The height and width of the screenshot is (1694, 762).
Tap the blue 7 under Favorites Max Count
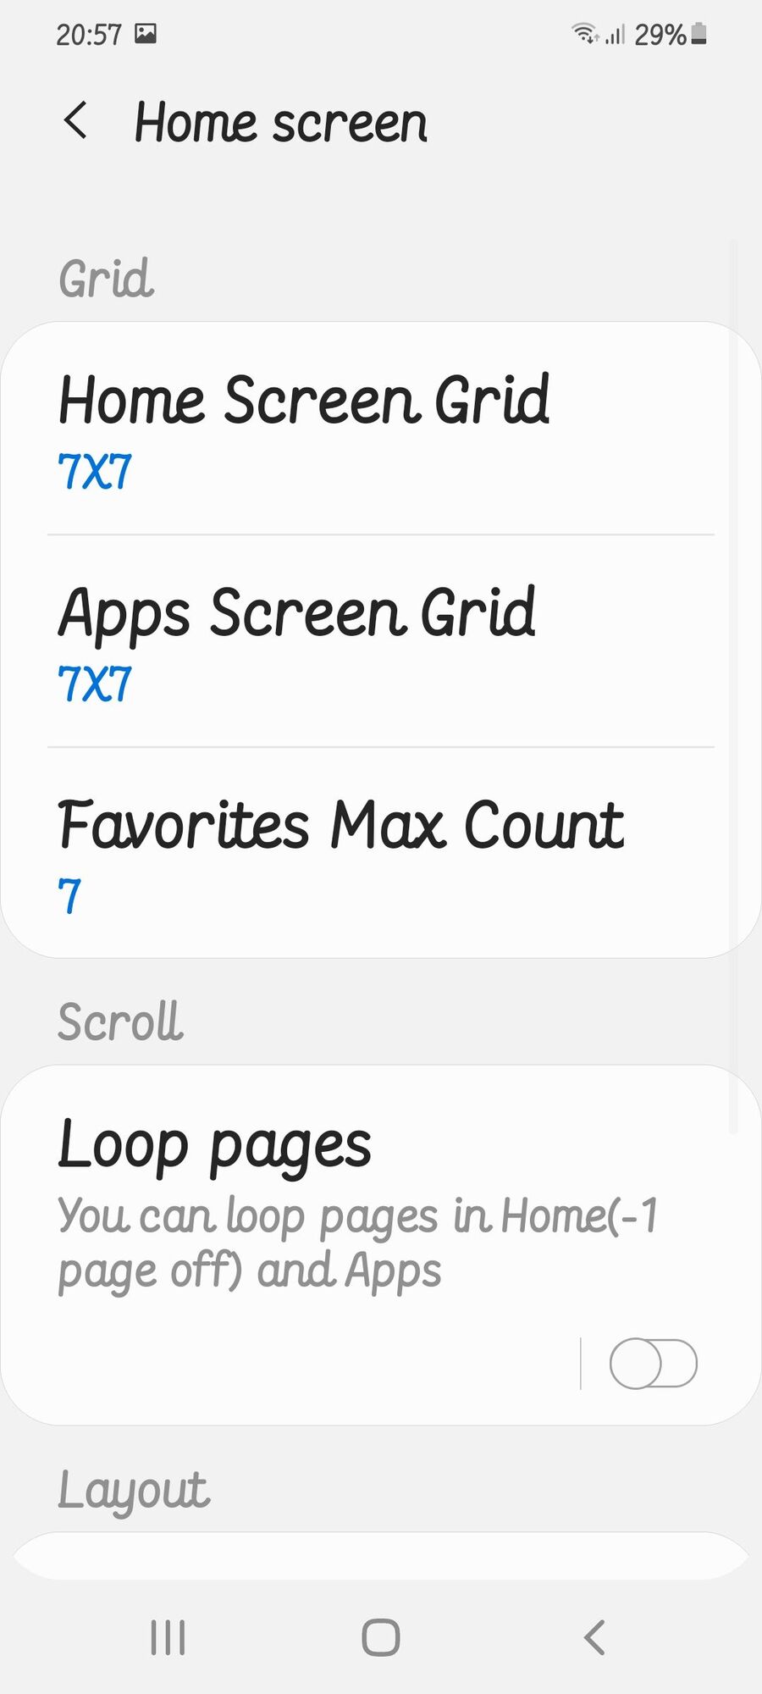pos(69,895)
